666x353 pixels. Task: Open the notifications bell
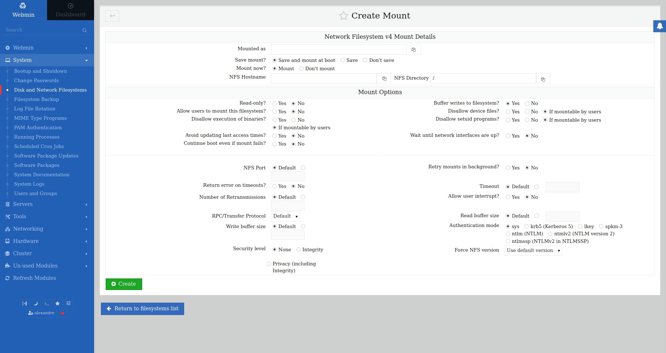tap(659, 26)
